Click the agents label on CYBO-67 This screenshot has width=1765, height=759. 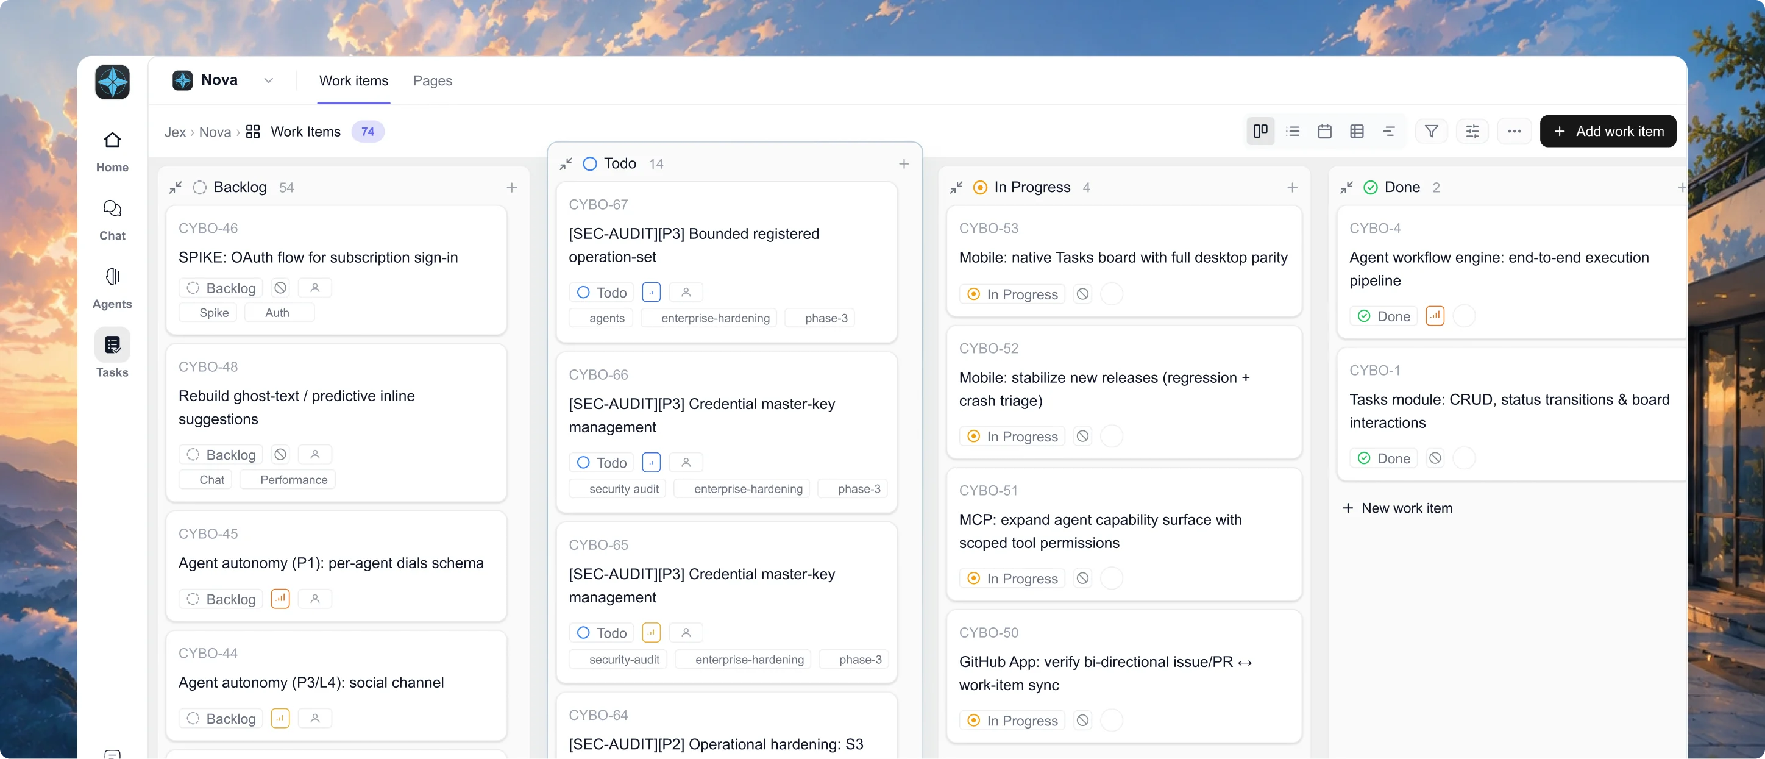click(601, 318)
